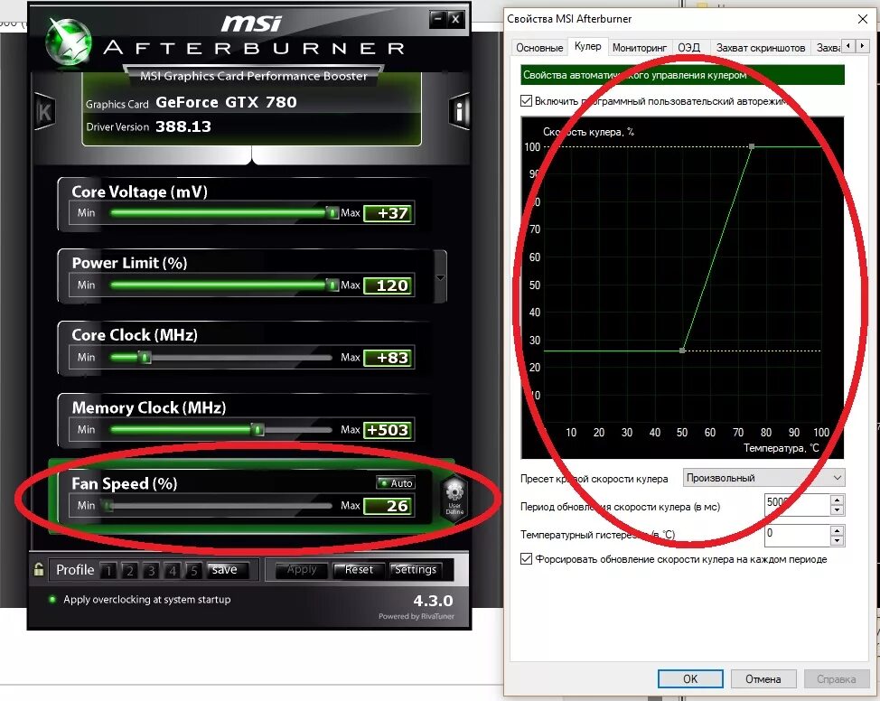880x701 pixels.
Task: Click the Core Clock +83 value field
Action: (x=389, y=358)
